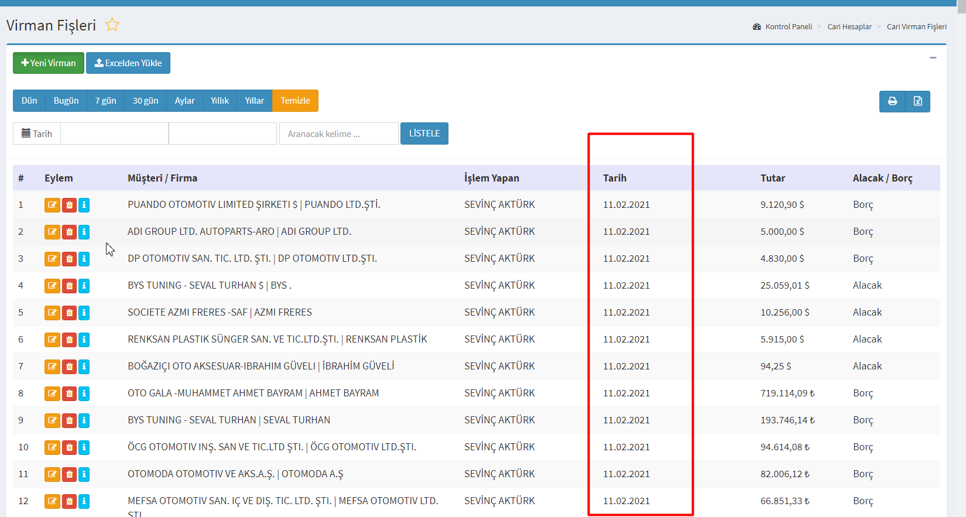Click Excelden Yükle button
Image resolution: width=966 pixels, height=517 pixels.
point(128,63)
